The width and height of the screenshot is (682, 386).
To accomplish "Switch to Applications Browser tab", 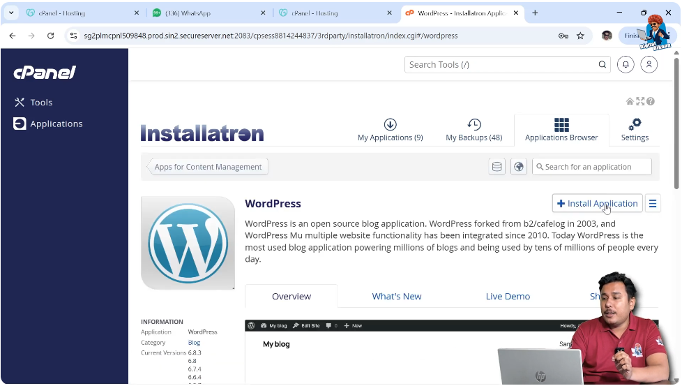I will pyautogui.click(x=561, y=130).
